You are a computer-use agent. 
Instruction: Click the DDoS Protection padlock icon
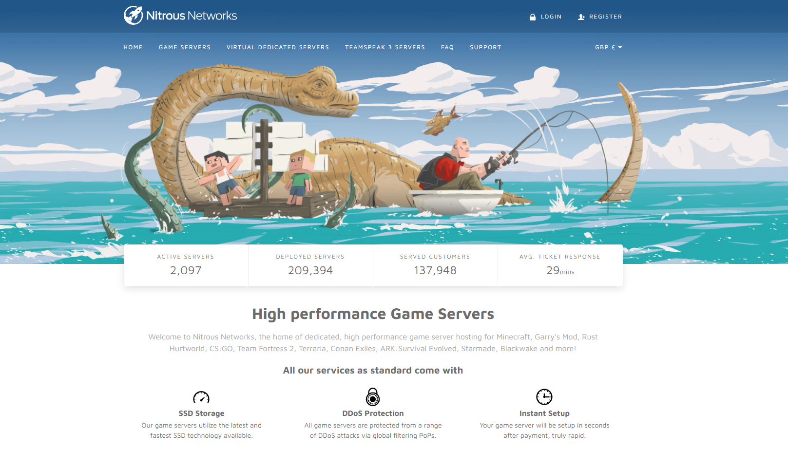click(373, 397)
